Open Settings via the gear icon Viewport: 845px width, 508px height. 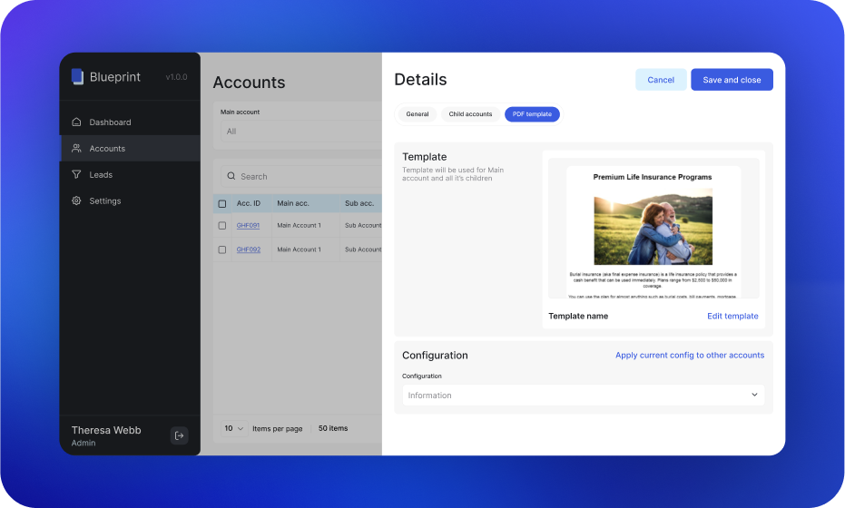[x=76, y=201]
